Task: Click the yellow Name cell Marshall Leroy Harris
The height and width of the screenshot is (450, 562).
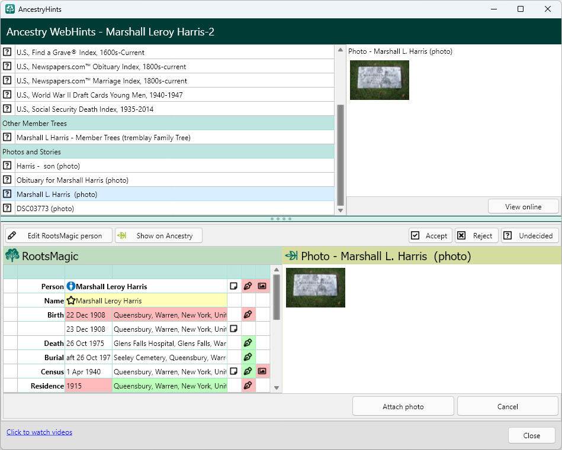Action: pyautogui.click(x=146, y=301)
